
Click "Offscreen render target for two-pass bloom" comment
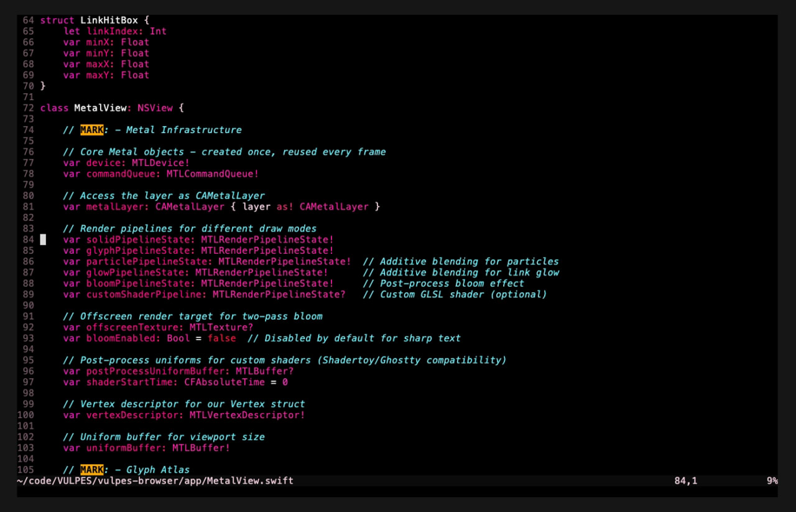(193, 317)
